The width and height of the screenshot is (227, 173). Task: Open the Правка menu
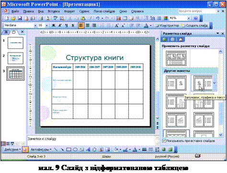tap(28, 11)
